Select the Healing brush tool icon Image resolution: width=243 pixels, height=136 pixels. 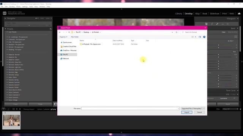click(x=217, y=24)
